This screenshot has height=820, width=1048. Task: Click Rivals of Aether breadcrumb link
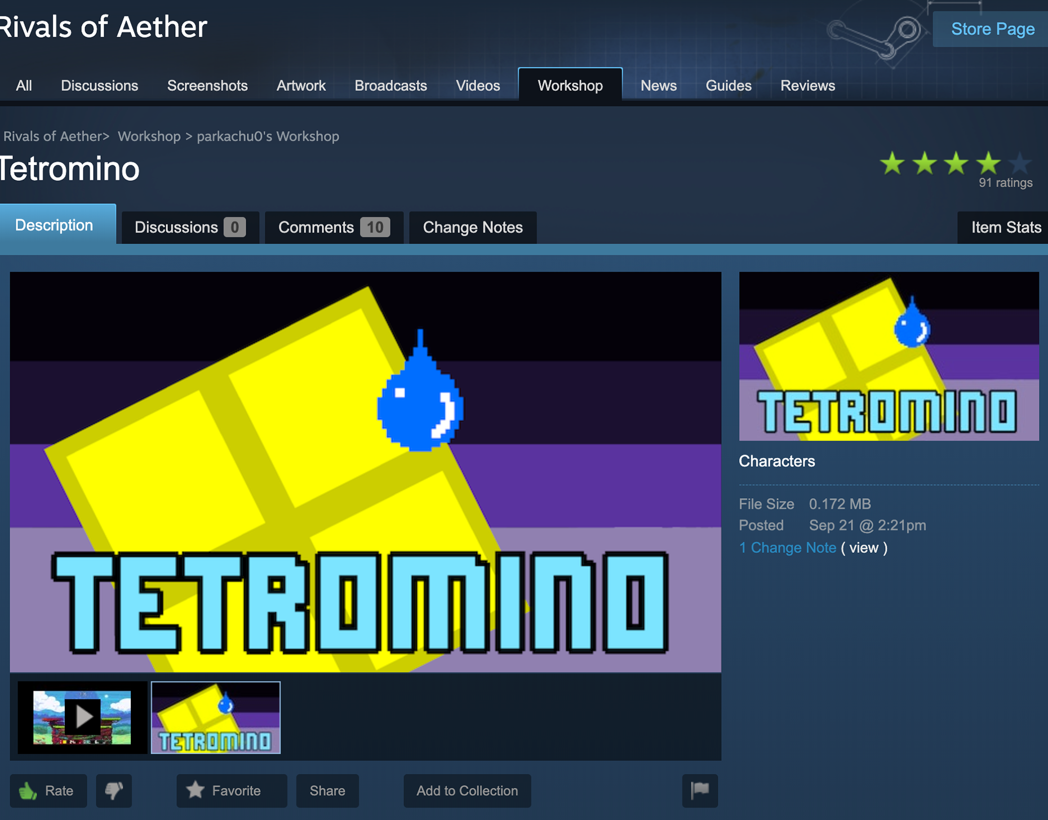(52, 136)
